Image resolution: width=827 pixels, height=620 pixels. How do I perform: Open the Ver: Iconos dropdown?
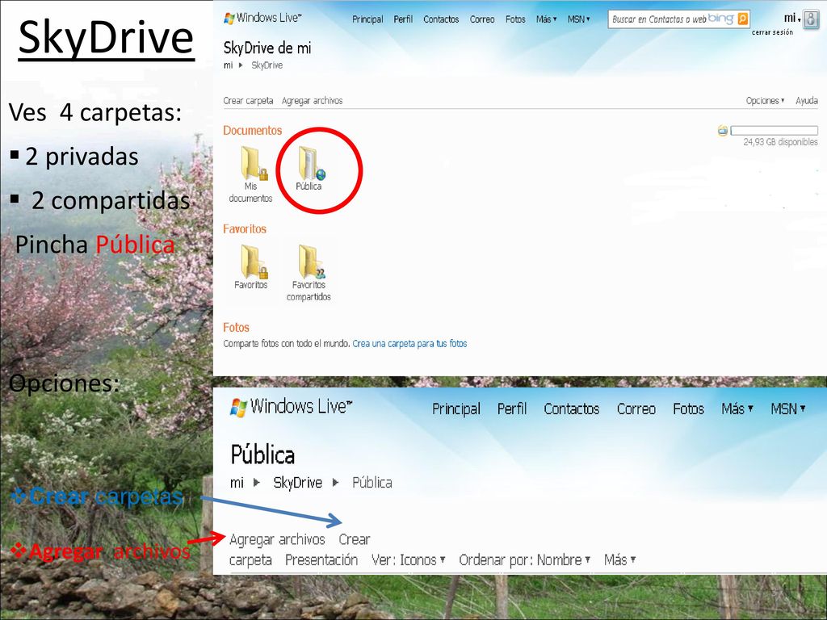click(408, 560)
